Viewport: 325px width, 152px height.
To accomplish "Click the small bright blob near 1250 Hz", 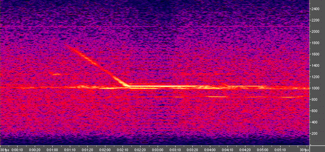I will coord(56,74).
